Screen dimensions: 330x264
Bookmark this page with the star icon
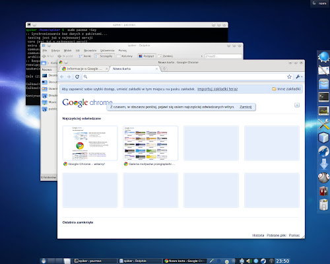coord(289,77)
